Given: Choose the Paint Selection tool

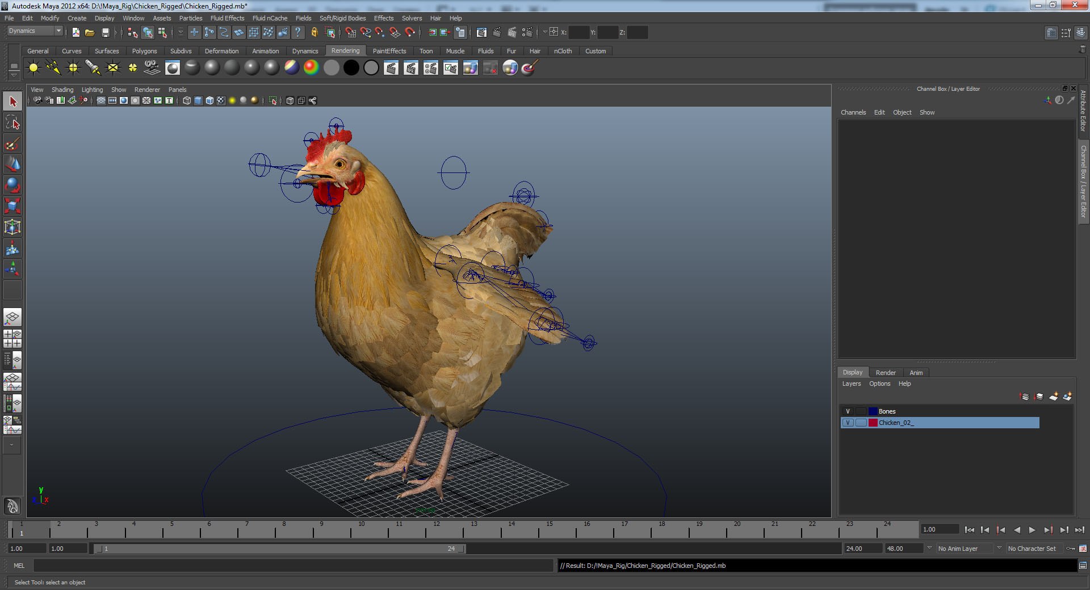Looking at the screenshot, I should (x=12, y=144).
